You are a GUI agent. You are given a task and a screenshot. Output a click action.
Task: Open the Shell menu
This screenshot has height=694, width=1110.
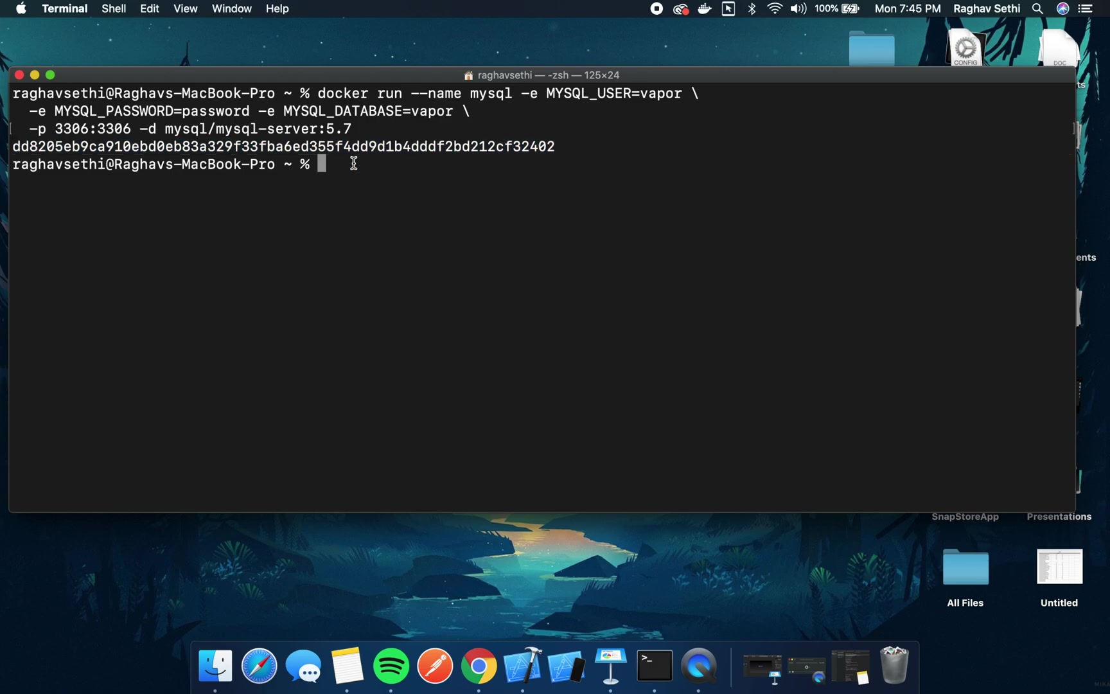point(113,8)
